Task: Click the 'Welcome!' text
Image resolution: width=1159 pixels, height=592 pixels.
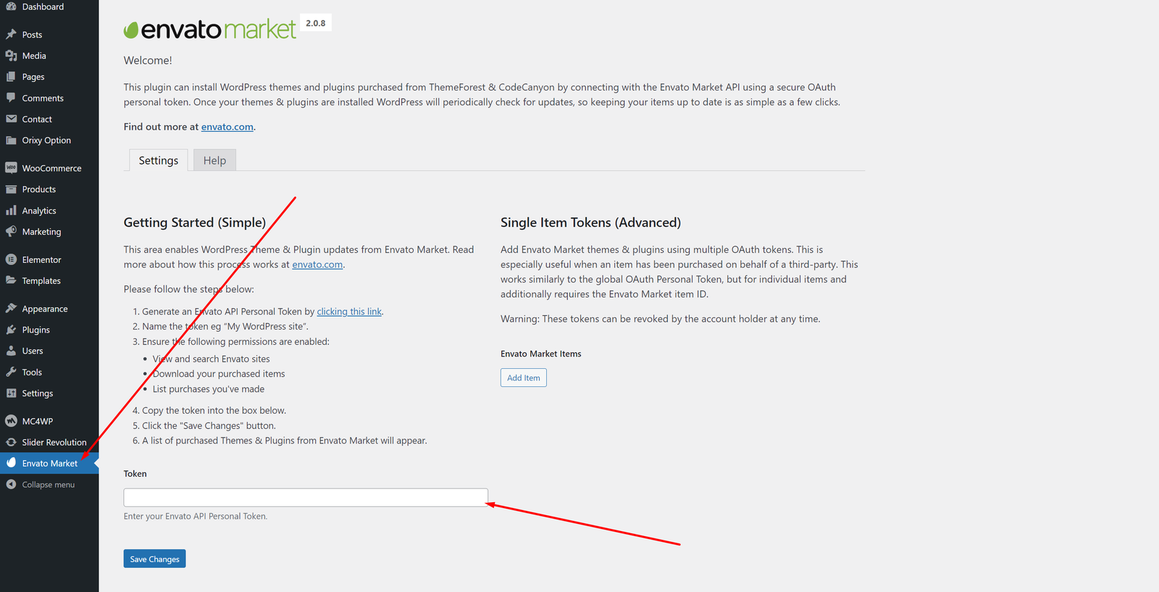Action: pos(148,60)
